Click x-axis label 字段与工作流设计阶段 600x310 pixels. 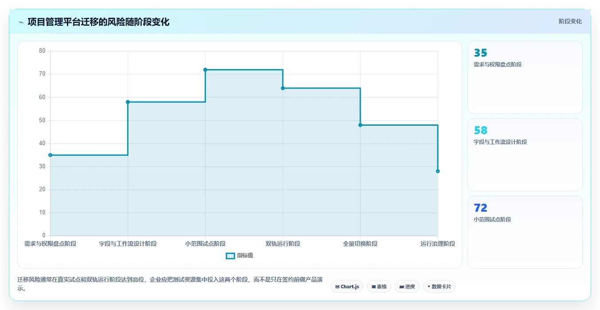click(128, 244)
